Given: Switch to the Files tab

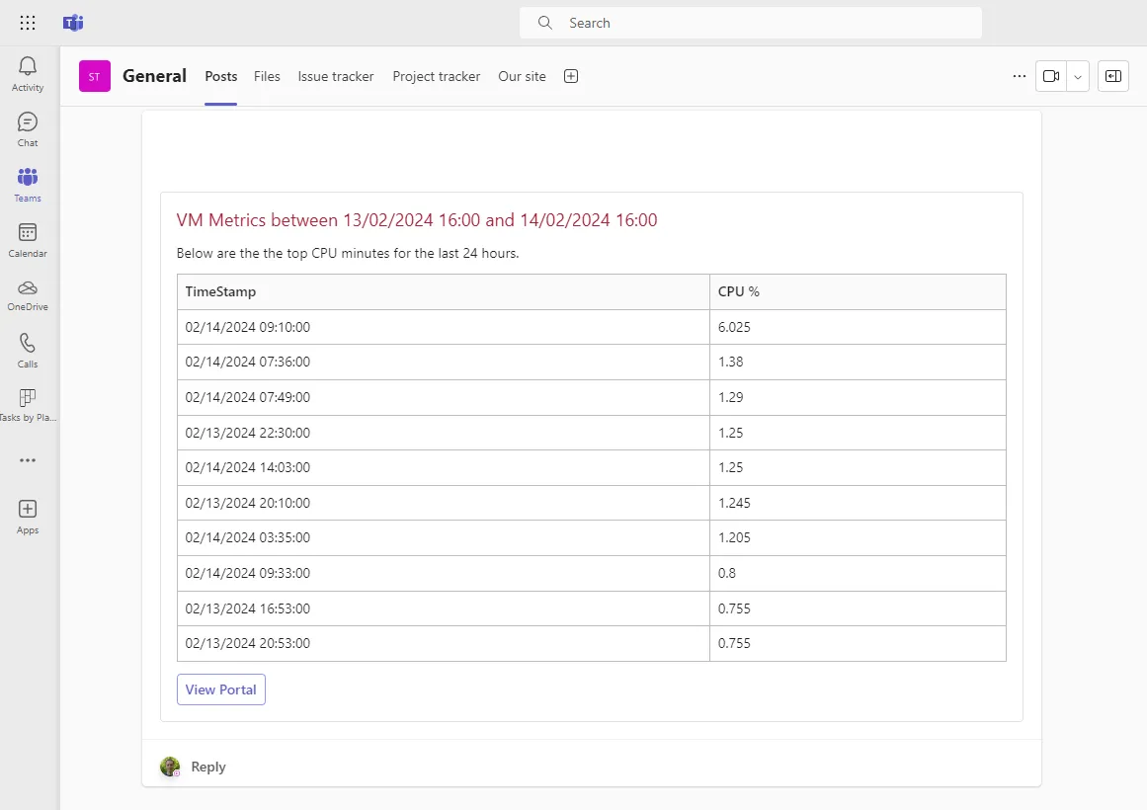Looking at the screenshot, I should (x=267, y=76).
